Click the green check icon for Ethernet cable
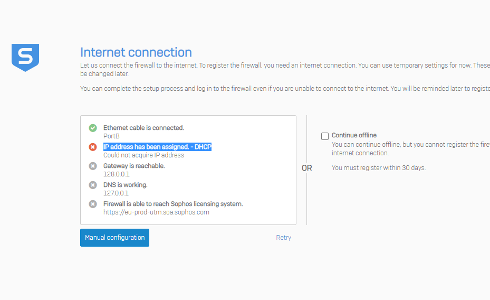Viewport: 490px width, 300px height. [93, 128]
